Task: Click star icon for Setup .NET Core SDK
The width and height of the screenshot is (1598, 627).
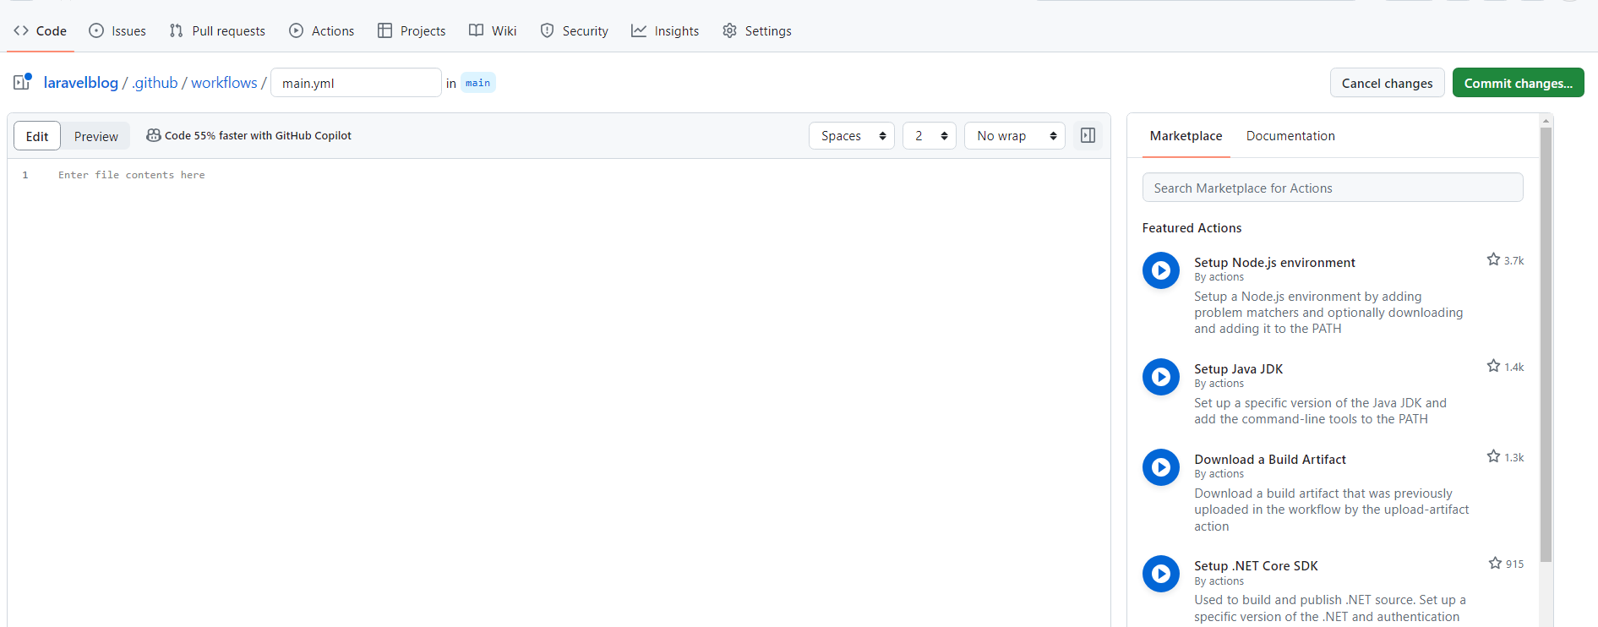Action: pos(1495,563)
